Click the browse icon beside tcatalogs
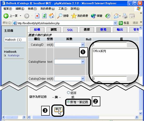 click(5, 55)
